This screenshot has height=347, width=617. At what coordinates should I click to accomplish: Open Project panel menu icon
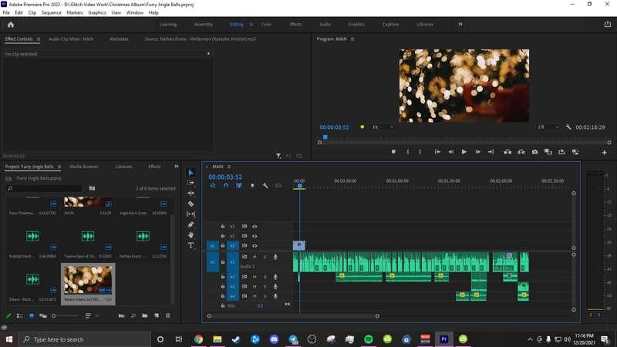point(59,167)
